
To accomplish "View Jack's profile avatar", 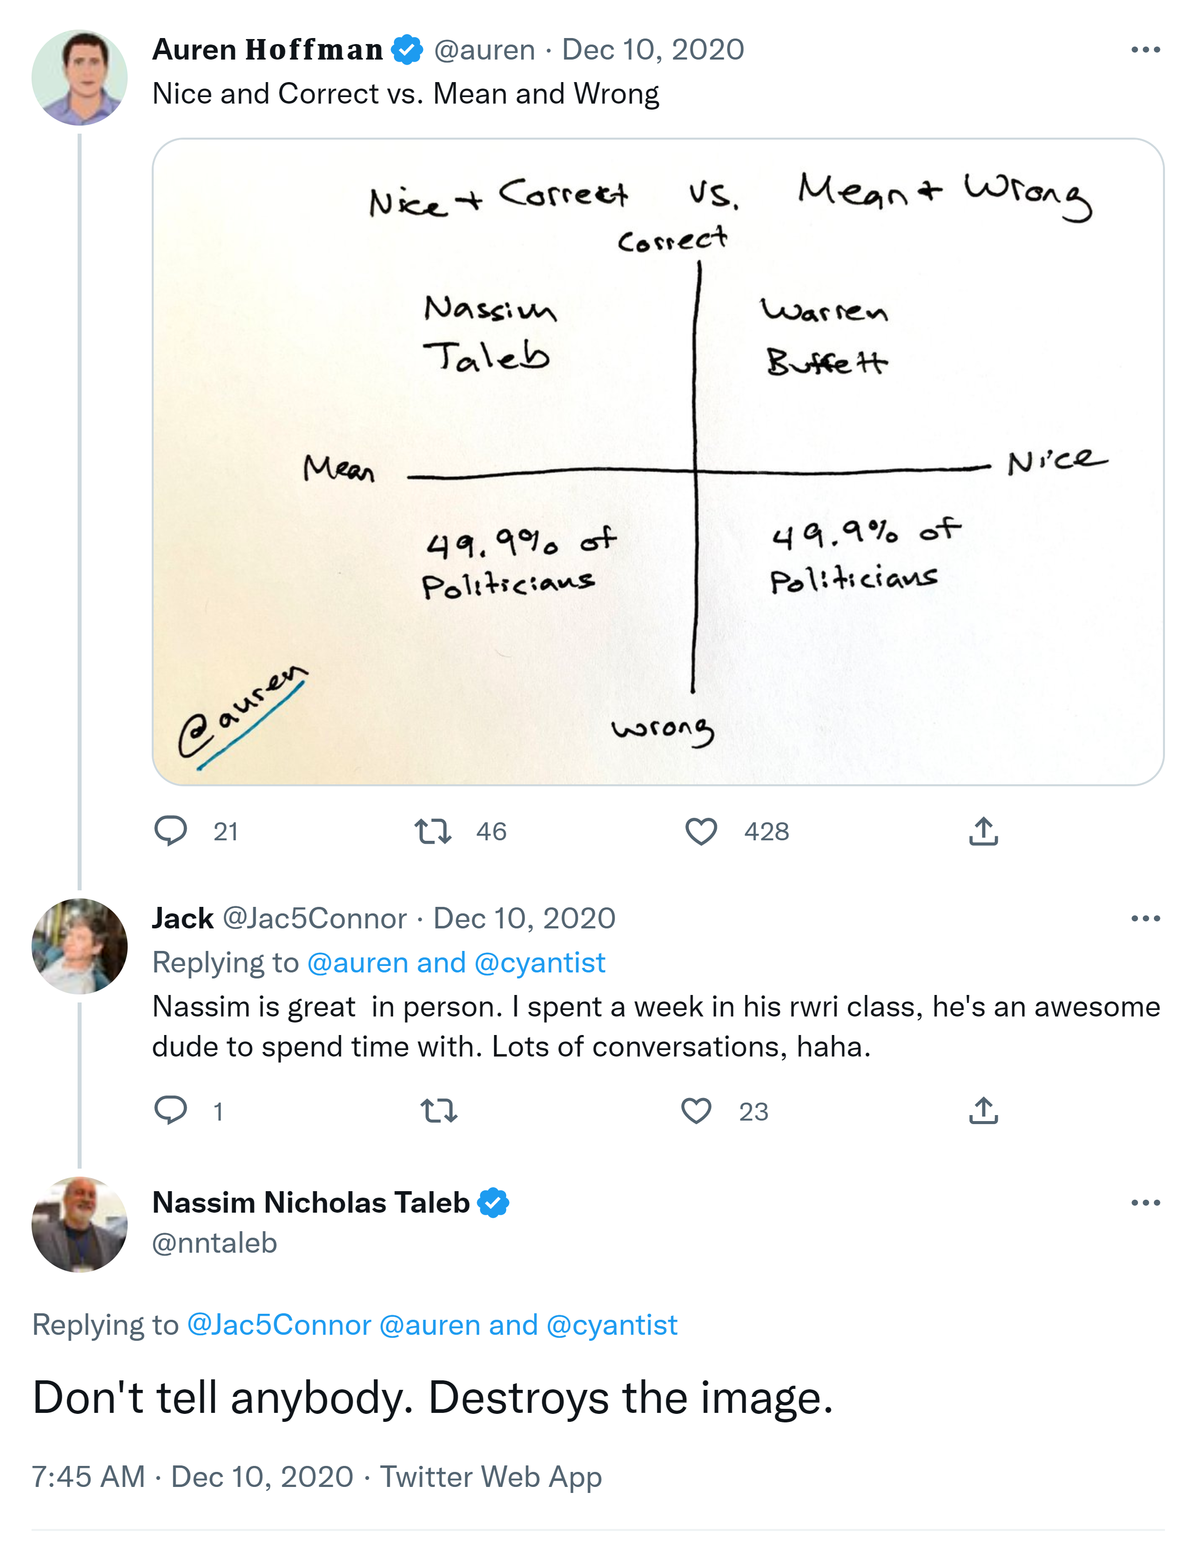I will [79, 946].
